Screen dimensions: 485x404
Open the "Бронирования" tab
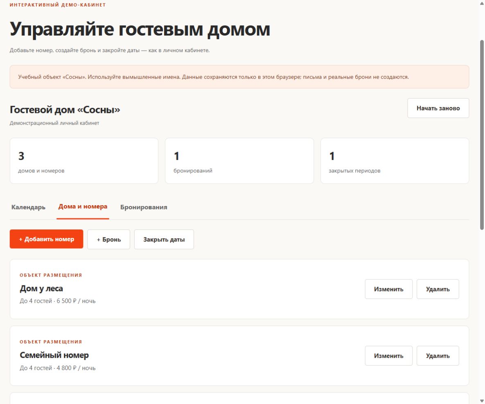click(144, 207)
